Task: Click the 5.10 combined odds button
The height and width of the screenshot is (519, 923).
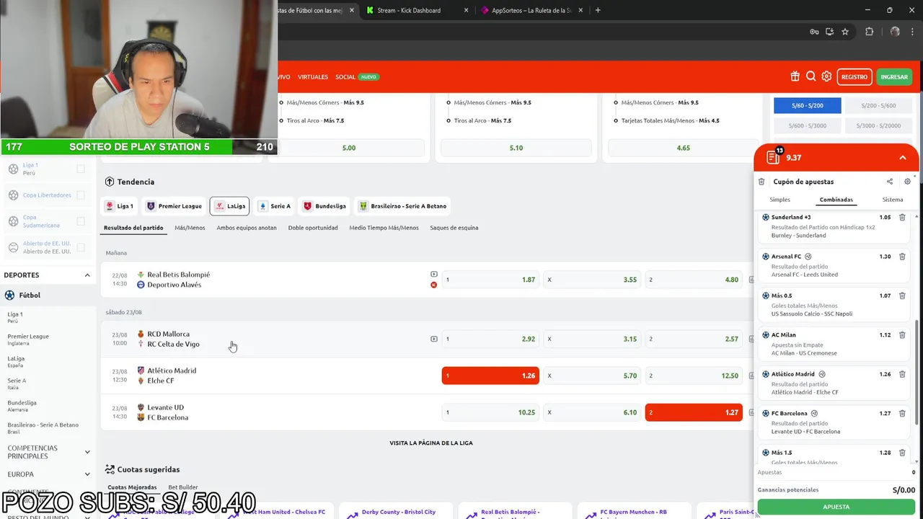Action: click(x=516, y=148)
